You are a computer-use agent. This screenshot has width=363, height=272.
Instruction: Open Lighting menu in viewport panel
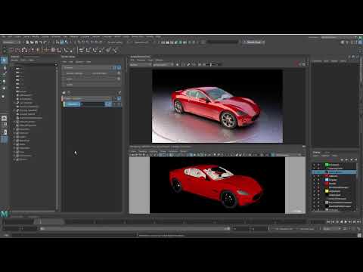(x=154, y=151)
